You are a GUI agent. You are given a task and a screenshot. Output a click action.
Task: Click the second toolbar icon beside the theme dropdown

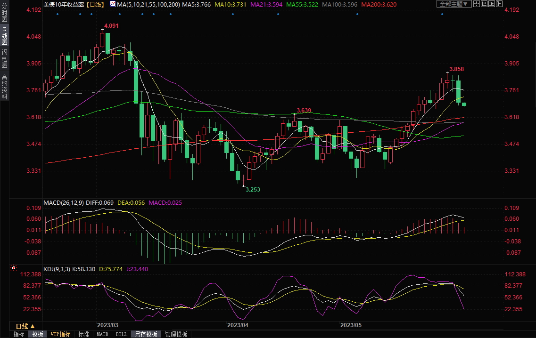tap(484, 4)
